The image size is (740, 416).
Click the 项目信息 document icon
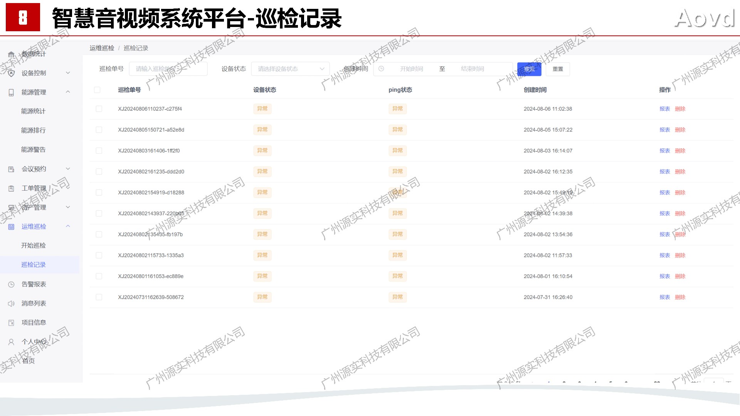[11, 323]
